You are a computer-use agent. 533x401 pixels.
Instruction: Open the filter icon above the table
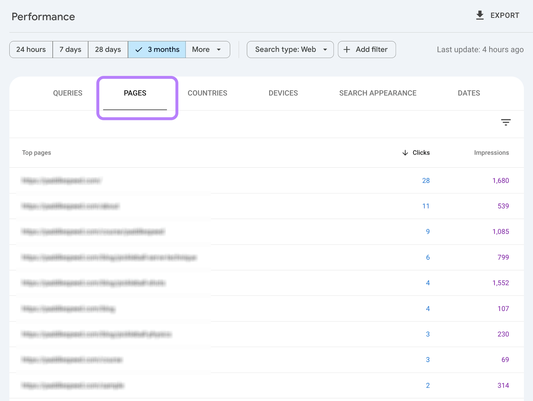pos(506,122)
